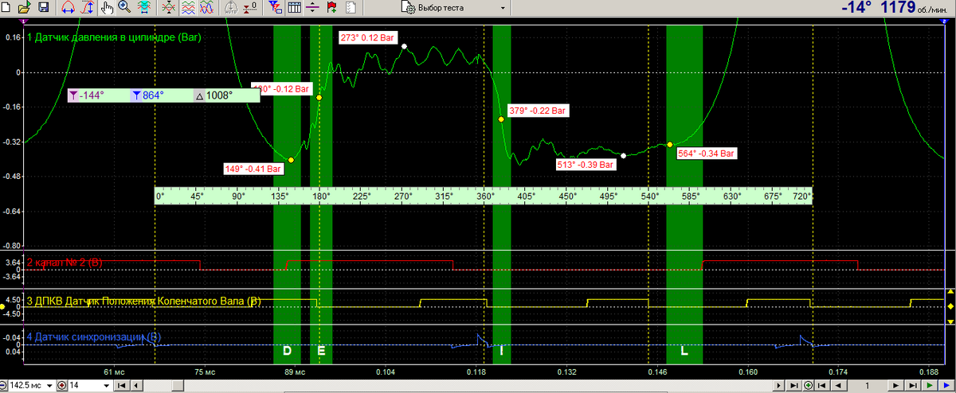Image resolution: width=956 pixels, height=393 pixels.
Task: Click the 360° mark on degree ruler
Action: [484, 195]
